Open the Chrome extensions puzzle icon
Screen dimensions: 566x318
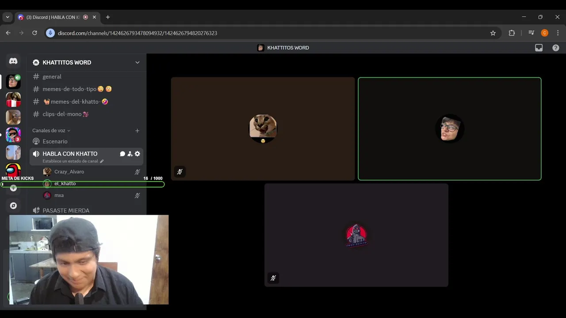[x=512, y=33]
